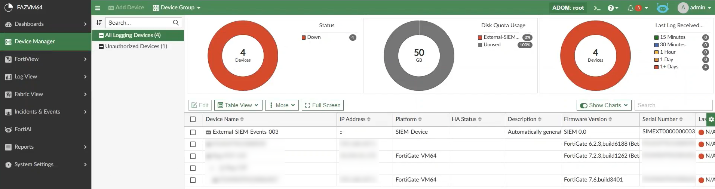Screen dimensions: 715x189
Task: Click the 15 Minutes green legend swatch
Action: point(656,37)
